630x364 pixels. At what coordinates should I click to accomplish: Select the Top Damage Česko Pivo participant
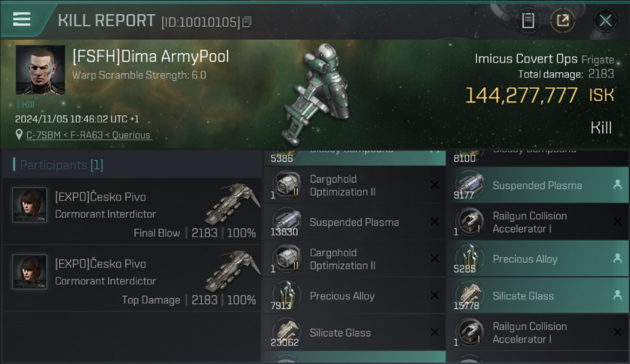(132, 278)
